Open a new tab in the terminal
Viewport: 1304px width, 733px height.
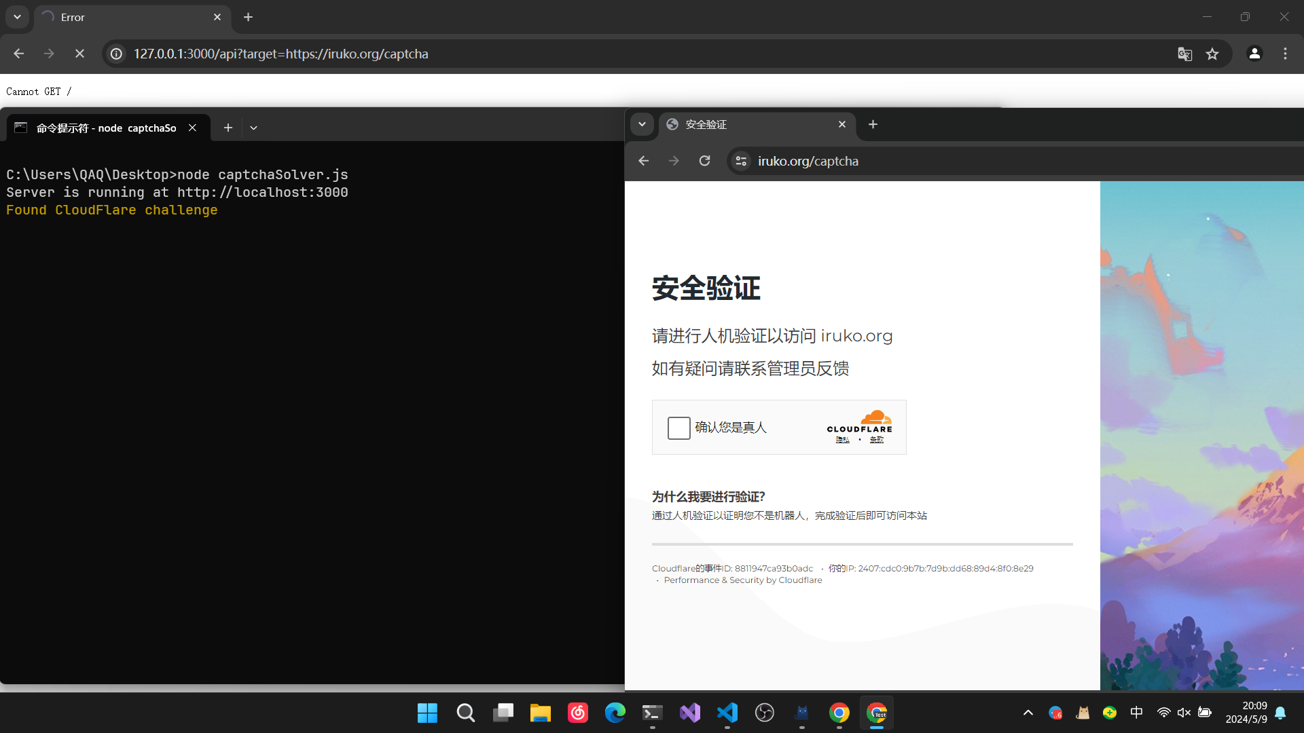tap(228, 128)
